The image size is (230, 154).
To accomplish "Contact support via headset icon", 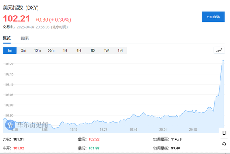I will [x=224, y=144].
